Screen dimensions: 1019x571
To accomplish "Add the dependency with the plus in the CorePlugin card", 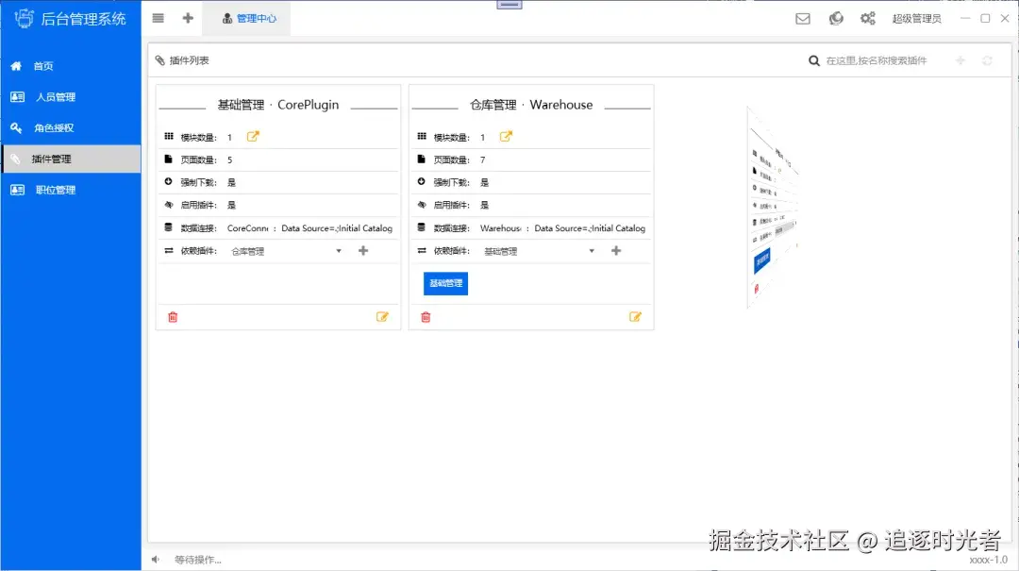I will click(363, 251).
